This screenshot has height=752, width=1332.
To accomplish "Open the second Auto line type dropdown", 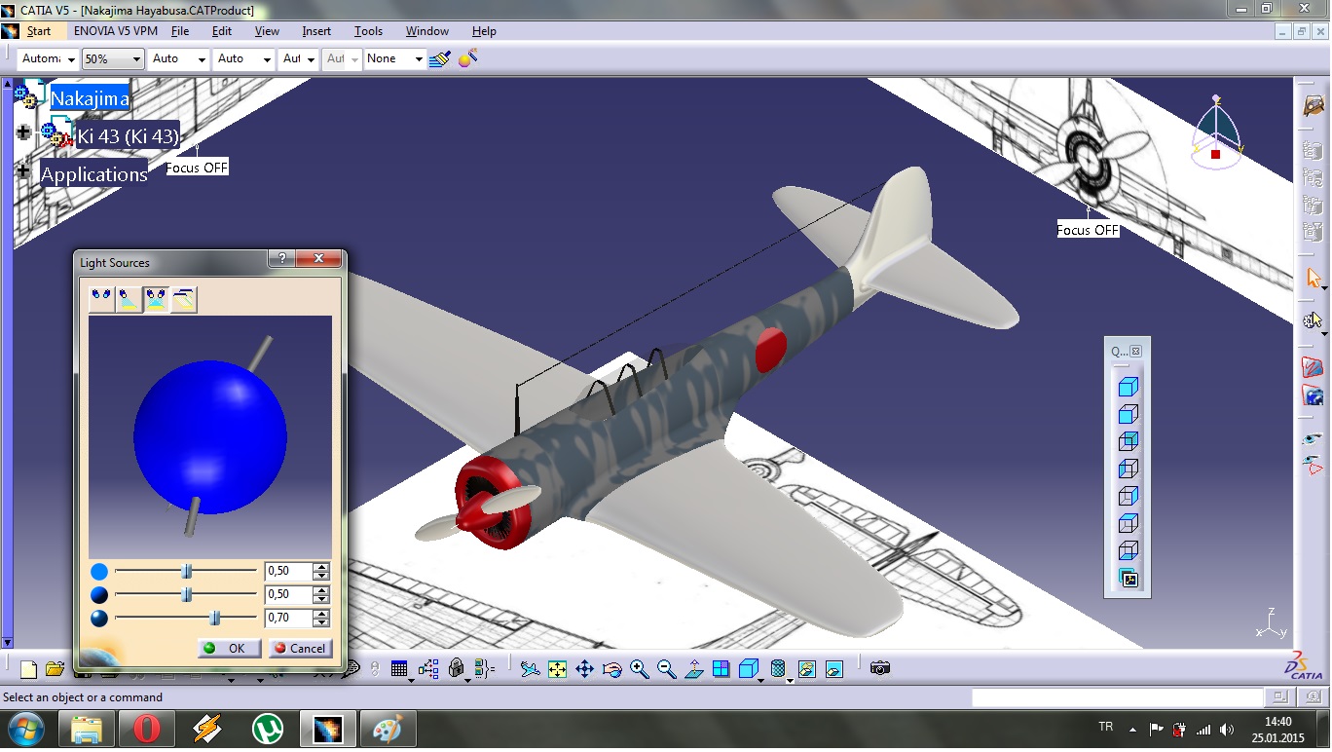I will pyautogui.click(x=244, y=59).
